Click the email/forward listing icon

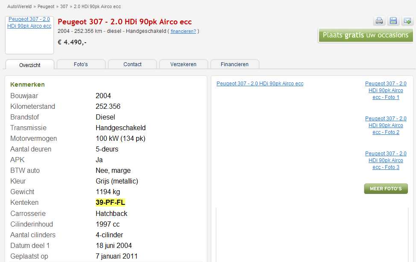tap(407, 21)
